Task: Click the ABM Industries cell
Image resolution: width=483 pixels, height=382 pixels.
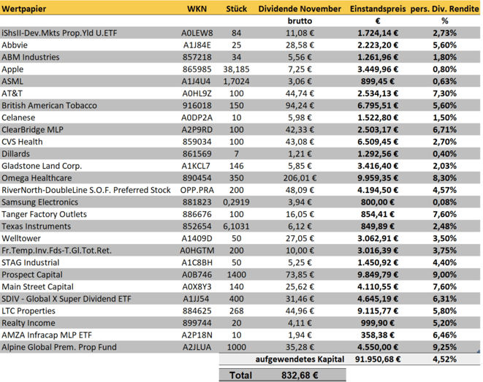Action: [x=31, y=57]
